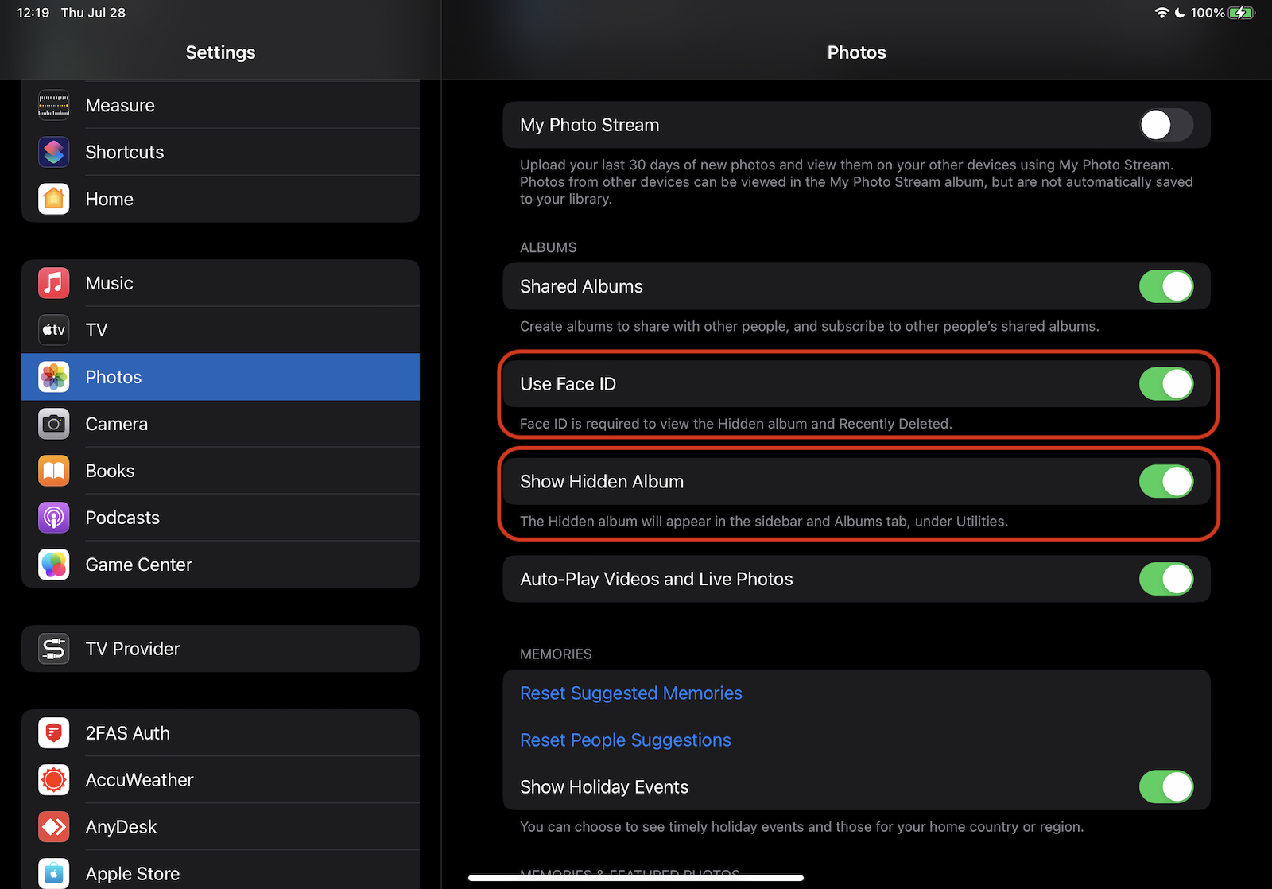Enable the My Photo Stream switch

coord(1165,125)
